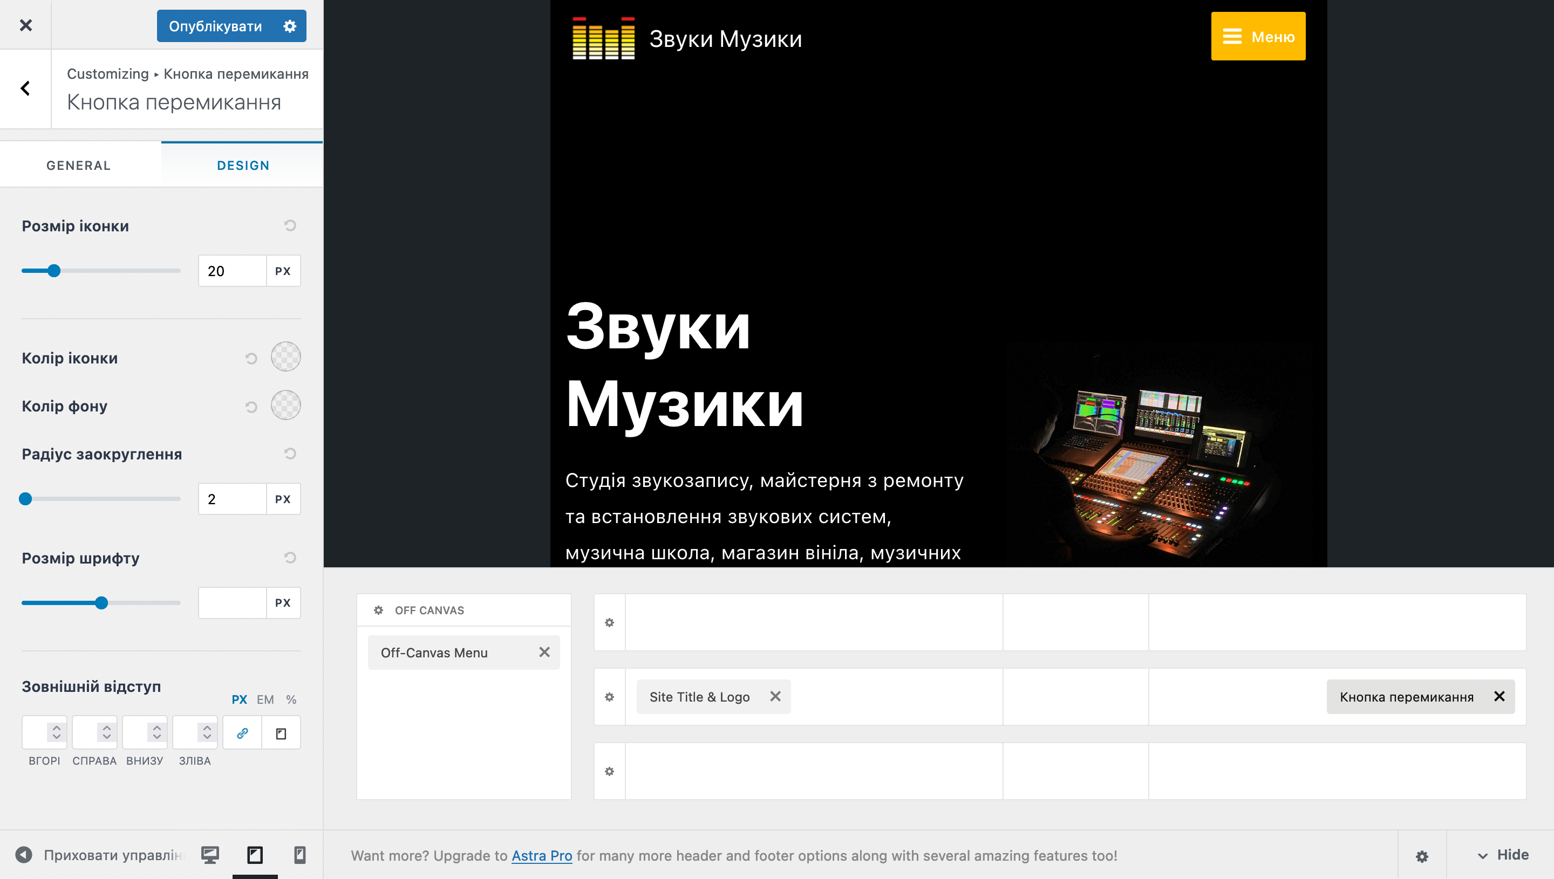Remove the Кнопка перемикання builder element
The height and width of the screenshot is (879, 1554).
[1499, 696]
